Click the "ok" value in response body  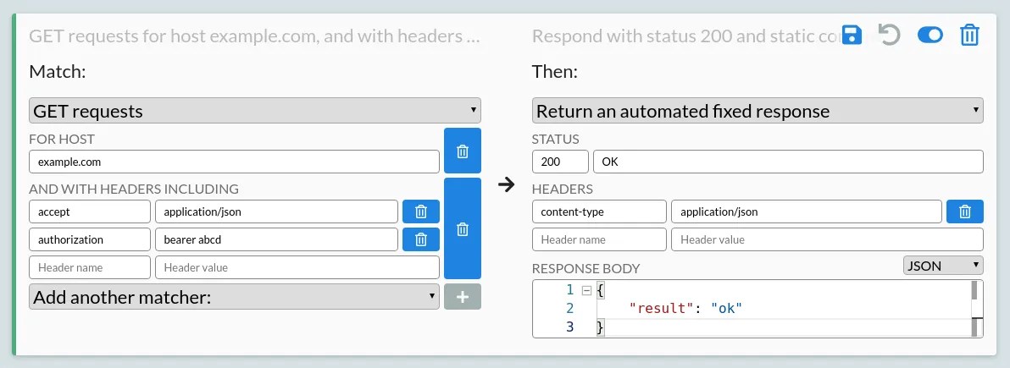tap(727, 309)
